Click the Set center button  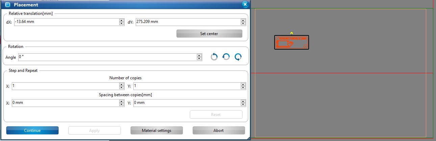209,34
